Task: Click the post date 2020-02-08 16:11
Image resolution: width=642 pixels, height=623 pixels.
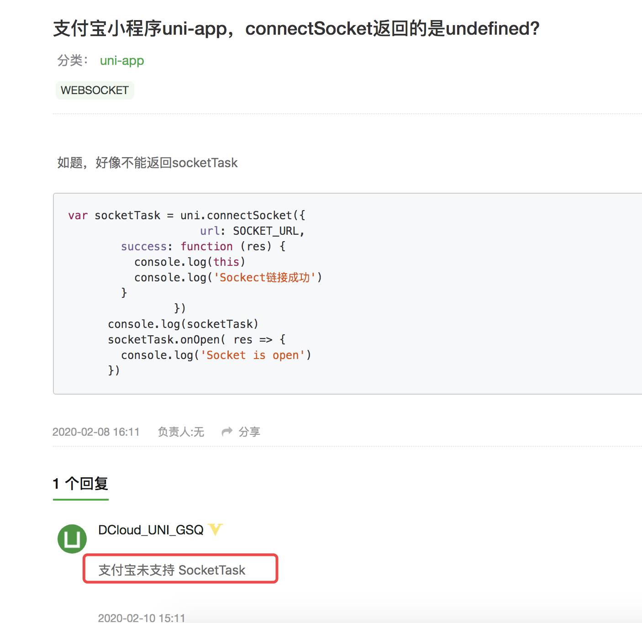Action: 96,432
